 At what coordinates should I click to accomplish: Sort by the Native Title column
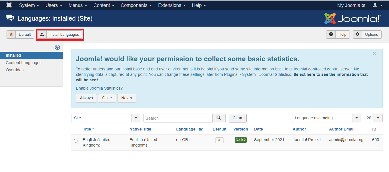point(140,129)
